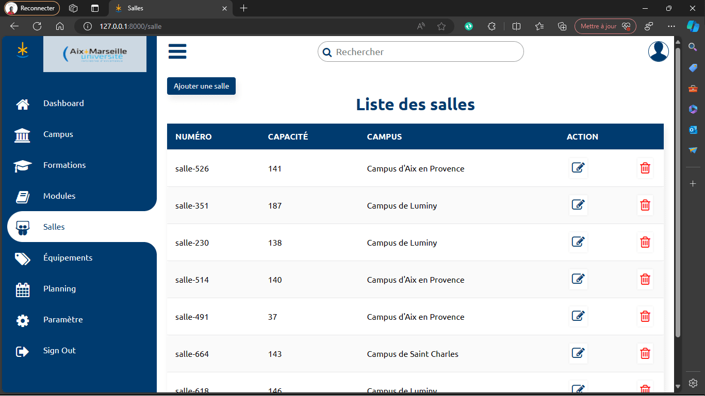Click the Dashboard home icon
Viewport: 705px width, 396px height.
(x=23, y=104)
